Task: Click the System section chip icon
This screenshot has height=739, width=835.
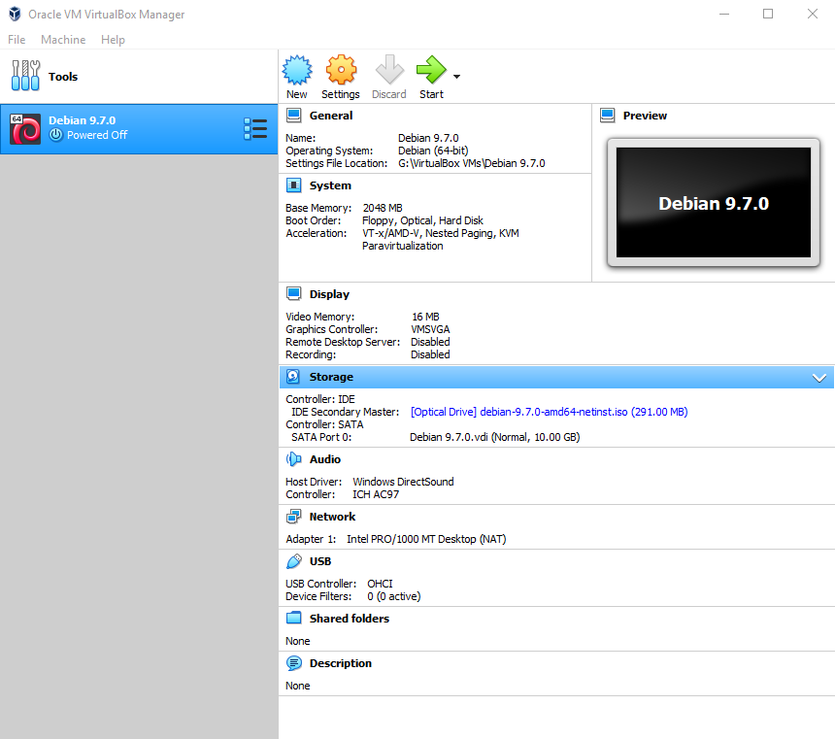Action: [x=294, y=185]
